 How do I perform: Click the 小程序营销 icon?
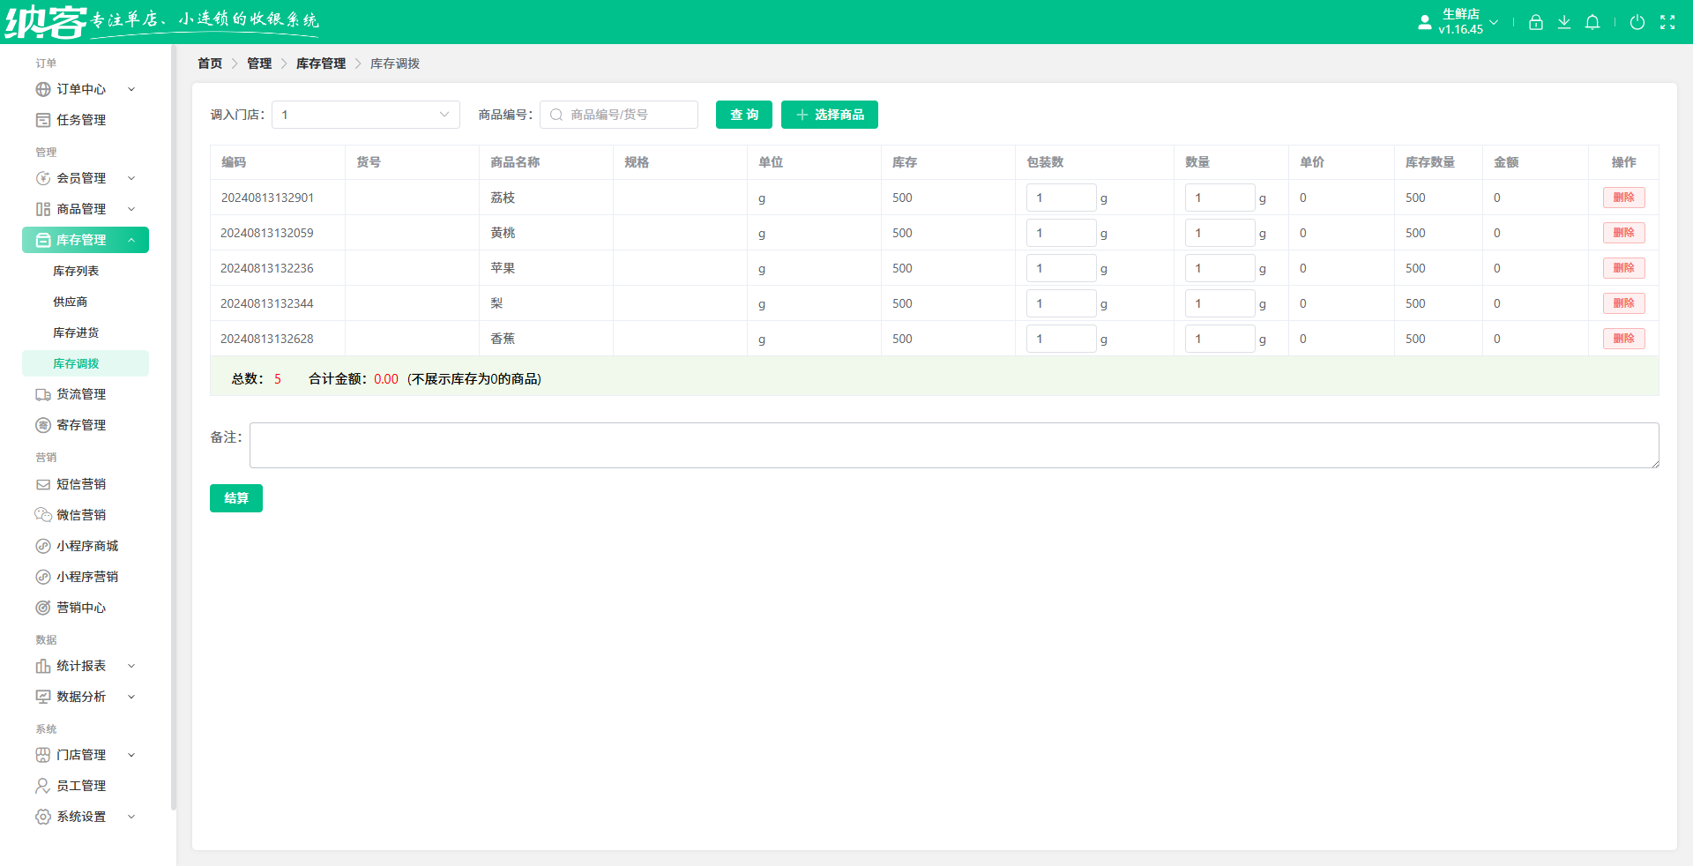(x=43, y=577)
